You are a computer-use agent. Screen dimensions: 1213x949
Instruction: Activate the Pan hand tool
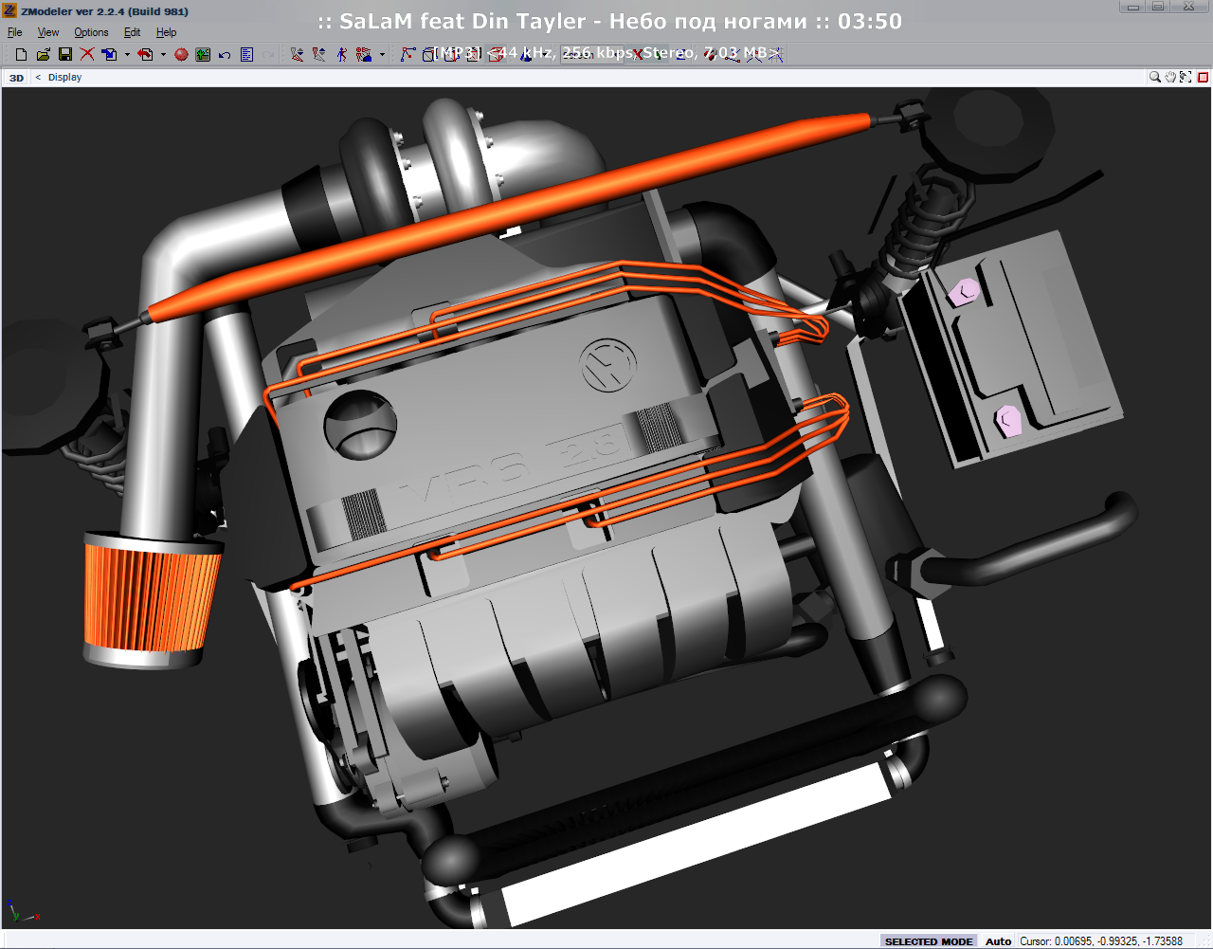(1171, 77)
